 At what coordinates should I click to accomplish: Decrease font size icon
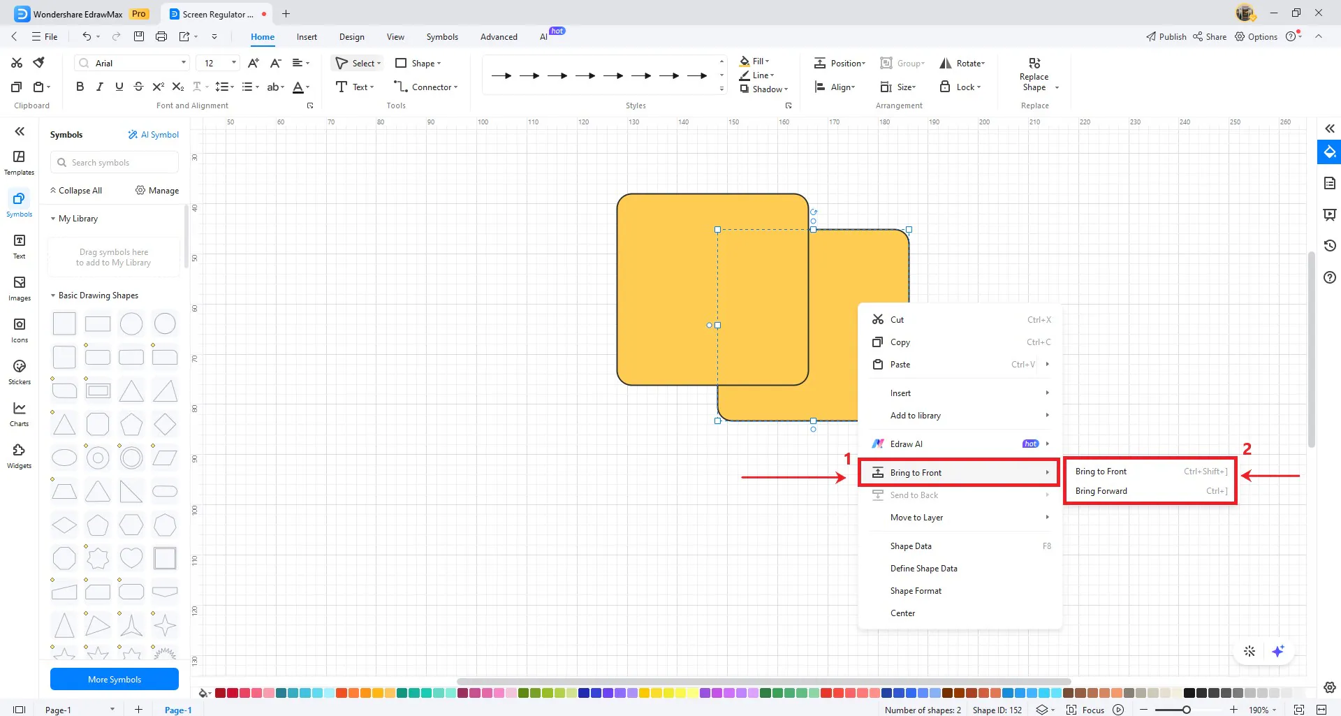click(276, 63)
